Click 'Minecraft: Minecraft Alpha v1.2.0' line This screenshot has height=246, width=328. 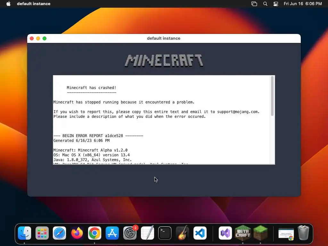(90, 150)
